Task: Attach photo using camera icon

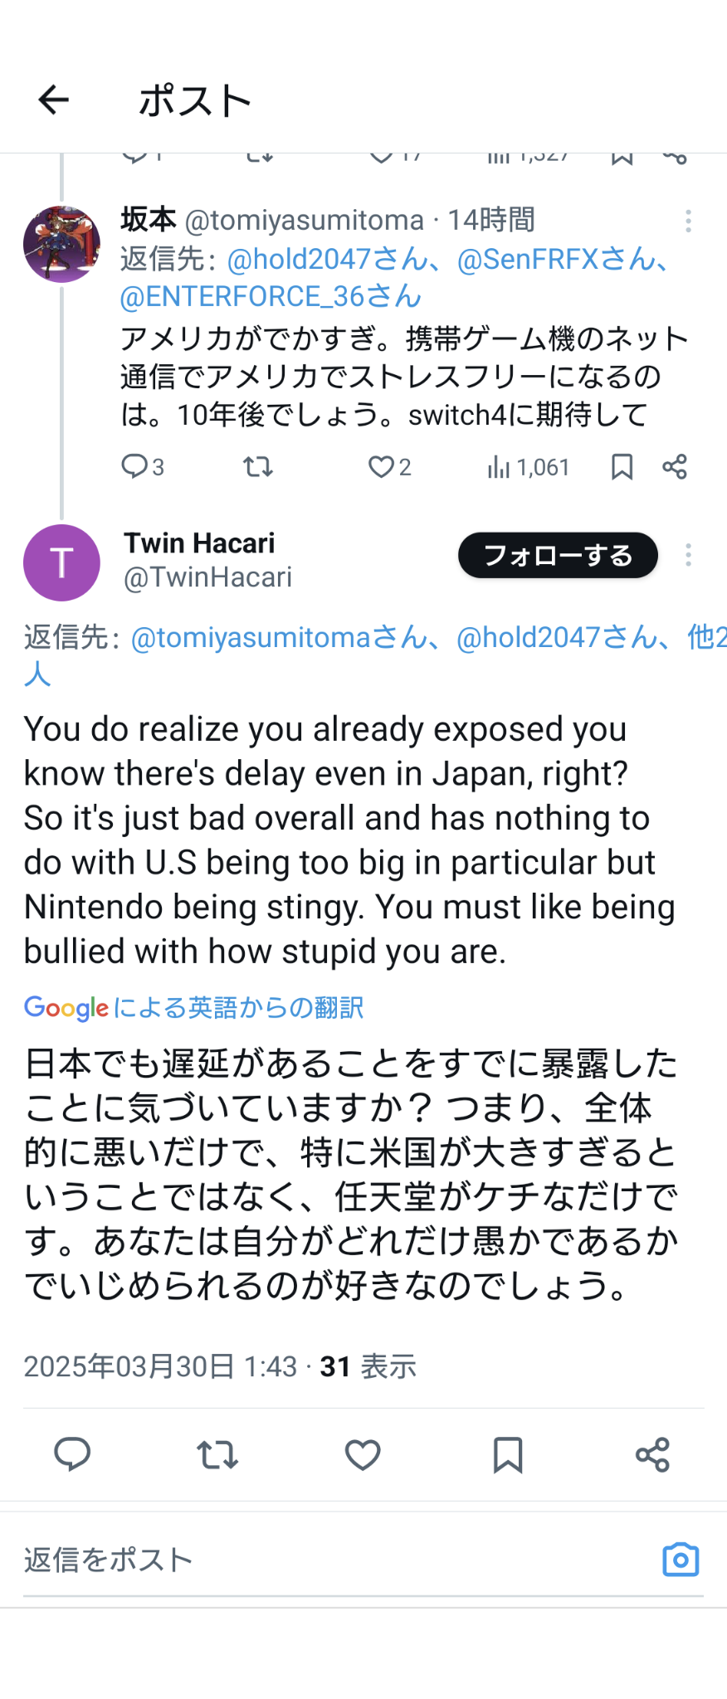Action: pos(681,1560)
